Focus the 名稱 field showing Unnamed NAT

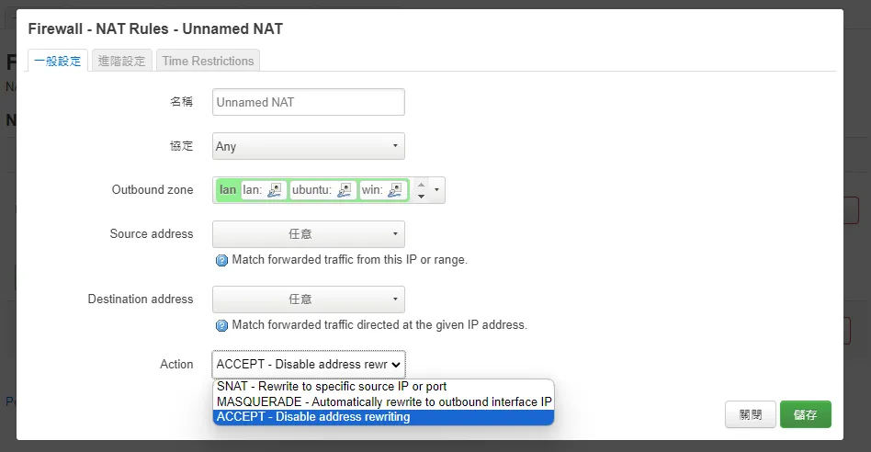click(x=309, y=102)
